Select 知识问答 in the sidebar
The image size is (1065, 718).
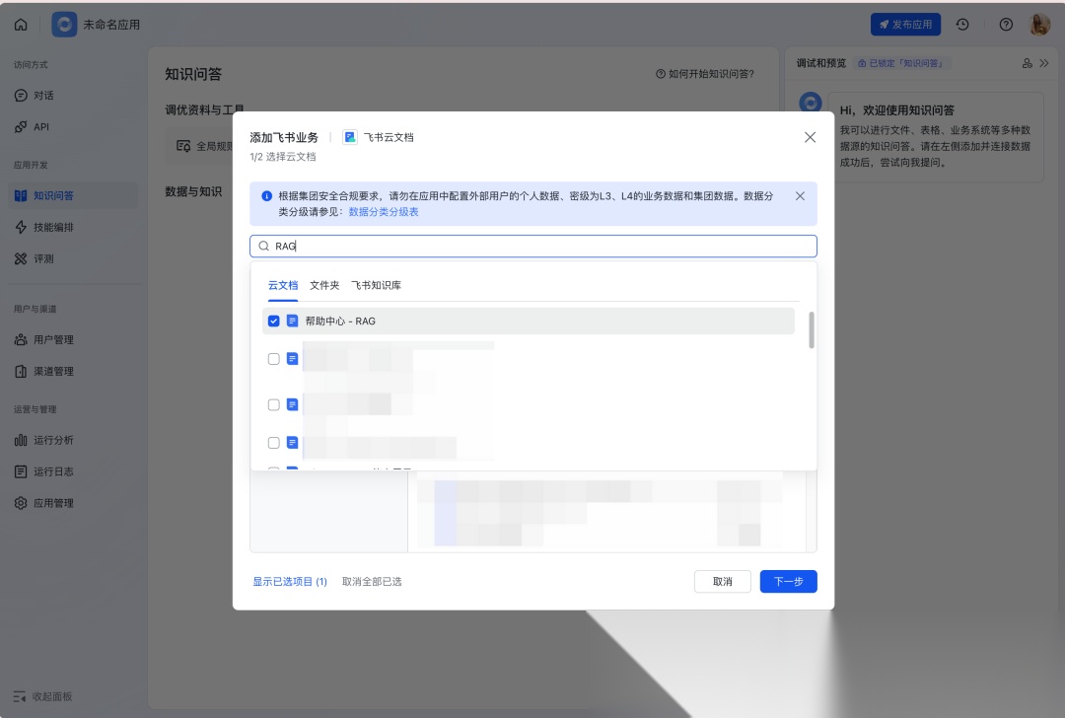73,195
